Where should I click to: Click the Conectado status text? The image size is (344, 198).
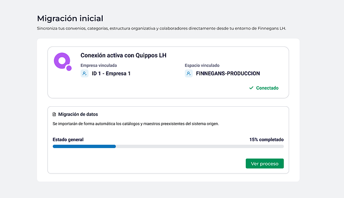[267, 88]
